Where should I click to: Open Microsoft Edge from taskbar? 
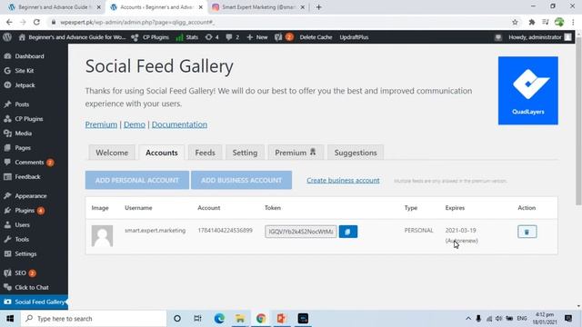click(x=219, y=319)
